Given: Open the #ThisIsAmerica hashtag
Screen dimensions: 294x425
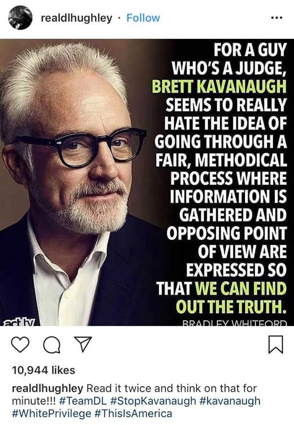Looking at the screenshot, I should click(133, 414).
